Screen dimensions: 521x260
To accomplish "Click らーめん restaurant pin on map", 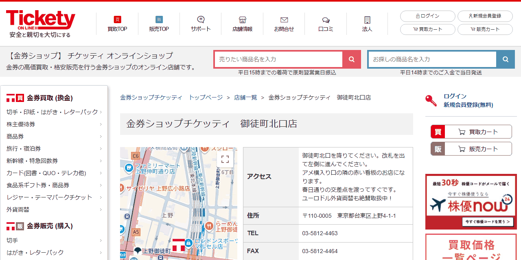I will (209, 225).
